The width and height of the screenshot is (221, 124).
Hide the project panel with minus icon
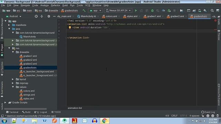(x=54, y=16)
